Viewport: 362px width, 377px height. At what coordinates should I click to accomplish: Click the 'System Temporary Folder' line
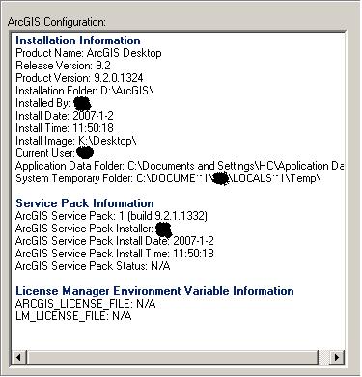tap(168, 178)
